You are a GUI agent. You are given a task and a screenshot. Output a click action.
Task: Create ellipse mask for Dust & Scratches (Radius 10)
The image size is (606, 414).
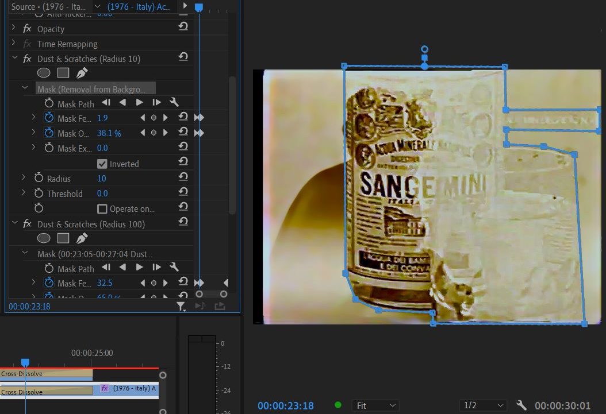point(44,72)
